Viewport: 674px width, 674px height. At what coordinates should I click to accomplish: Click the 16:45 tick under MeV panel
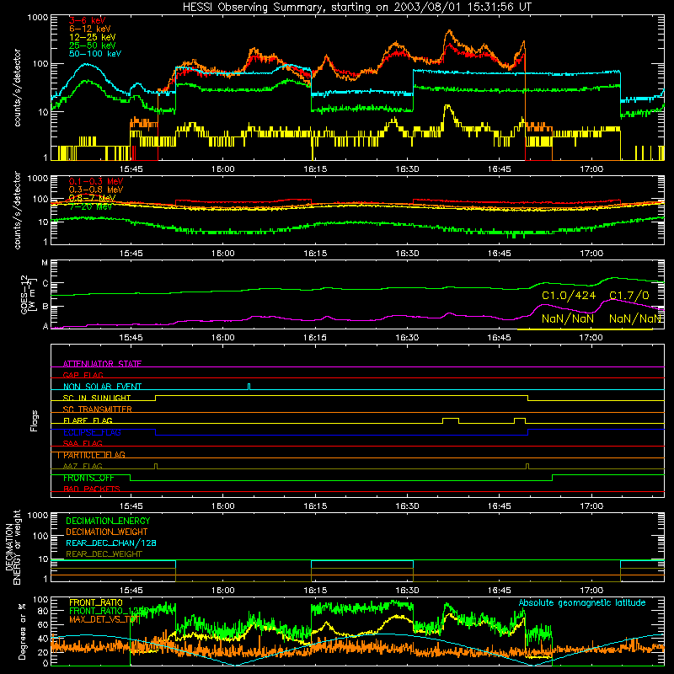(499, 254)
